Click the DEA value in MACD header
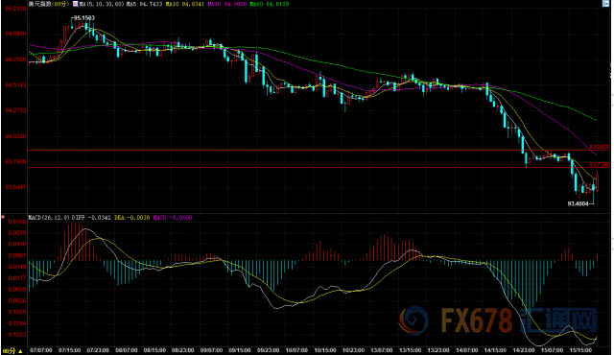The width and height of the screenshot is (614, 355). tap(131, 217)
